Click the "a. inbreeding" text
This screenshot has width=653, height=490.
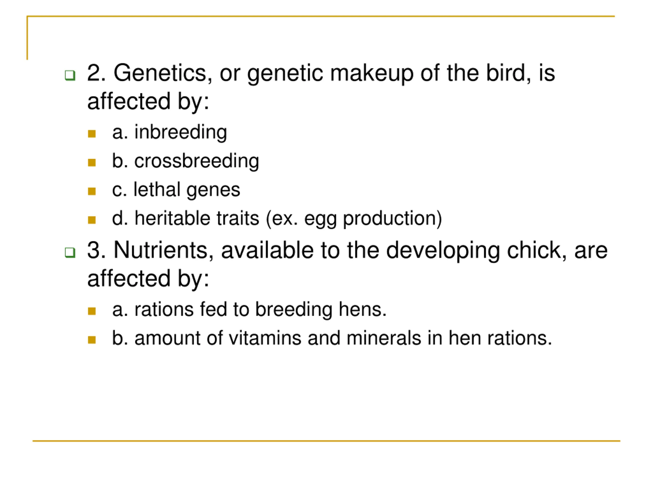click(x=169, y=132)
